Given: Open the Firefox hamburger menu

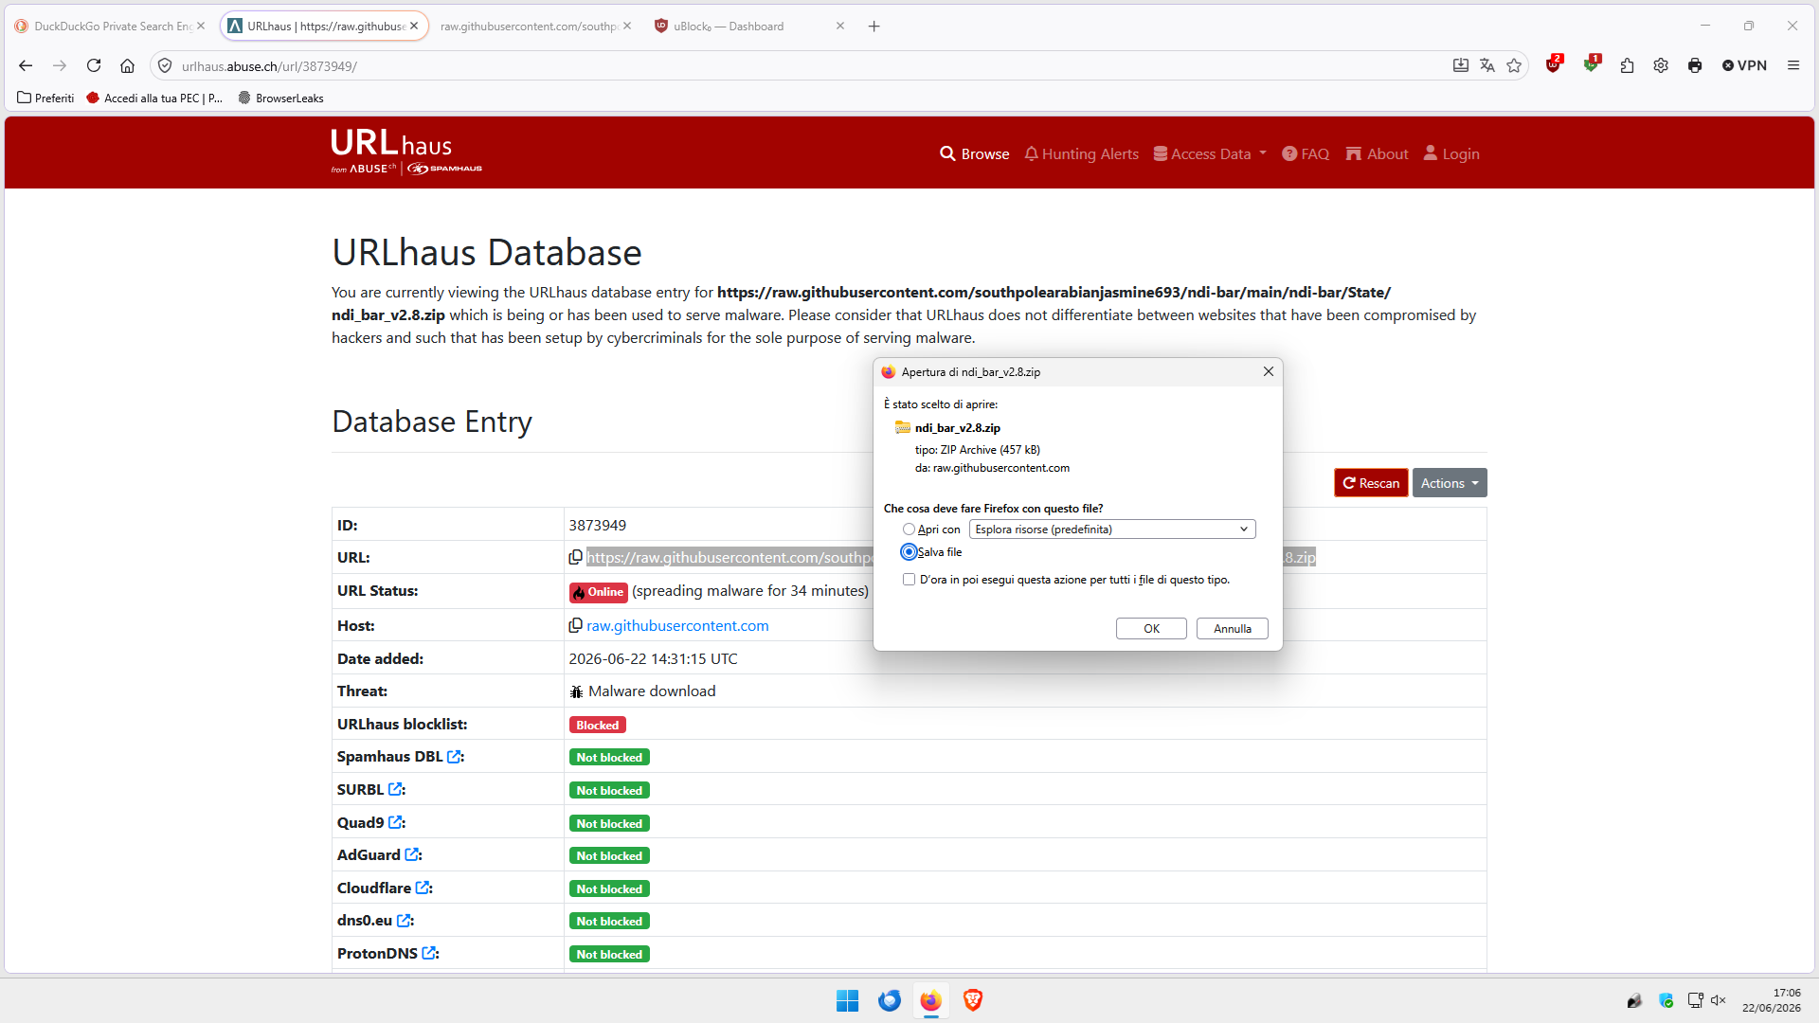Looking at the screenshot, I should (1793, 65).
